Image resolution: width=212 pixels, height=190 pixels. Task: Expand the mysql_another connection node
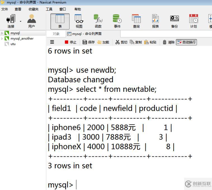click(x=2, y=39)
